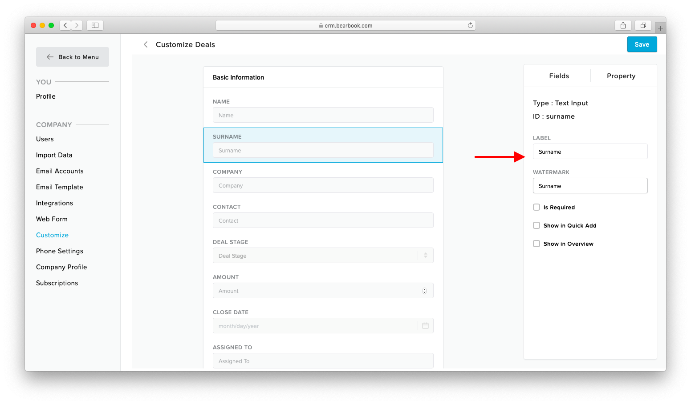Select the Contact field in form
Viewport: 691px width, 404px height.
click(323, 220)
